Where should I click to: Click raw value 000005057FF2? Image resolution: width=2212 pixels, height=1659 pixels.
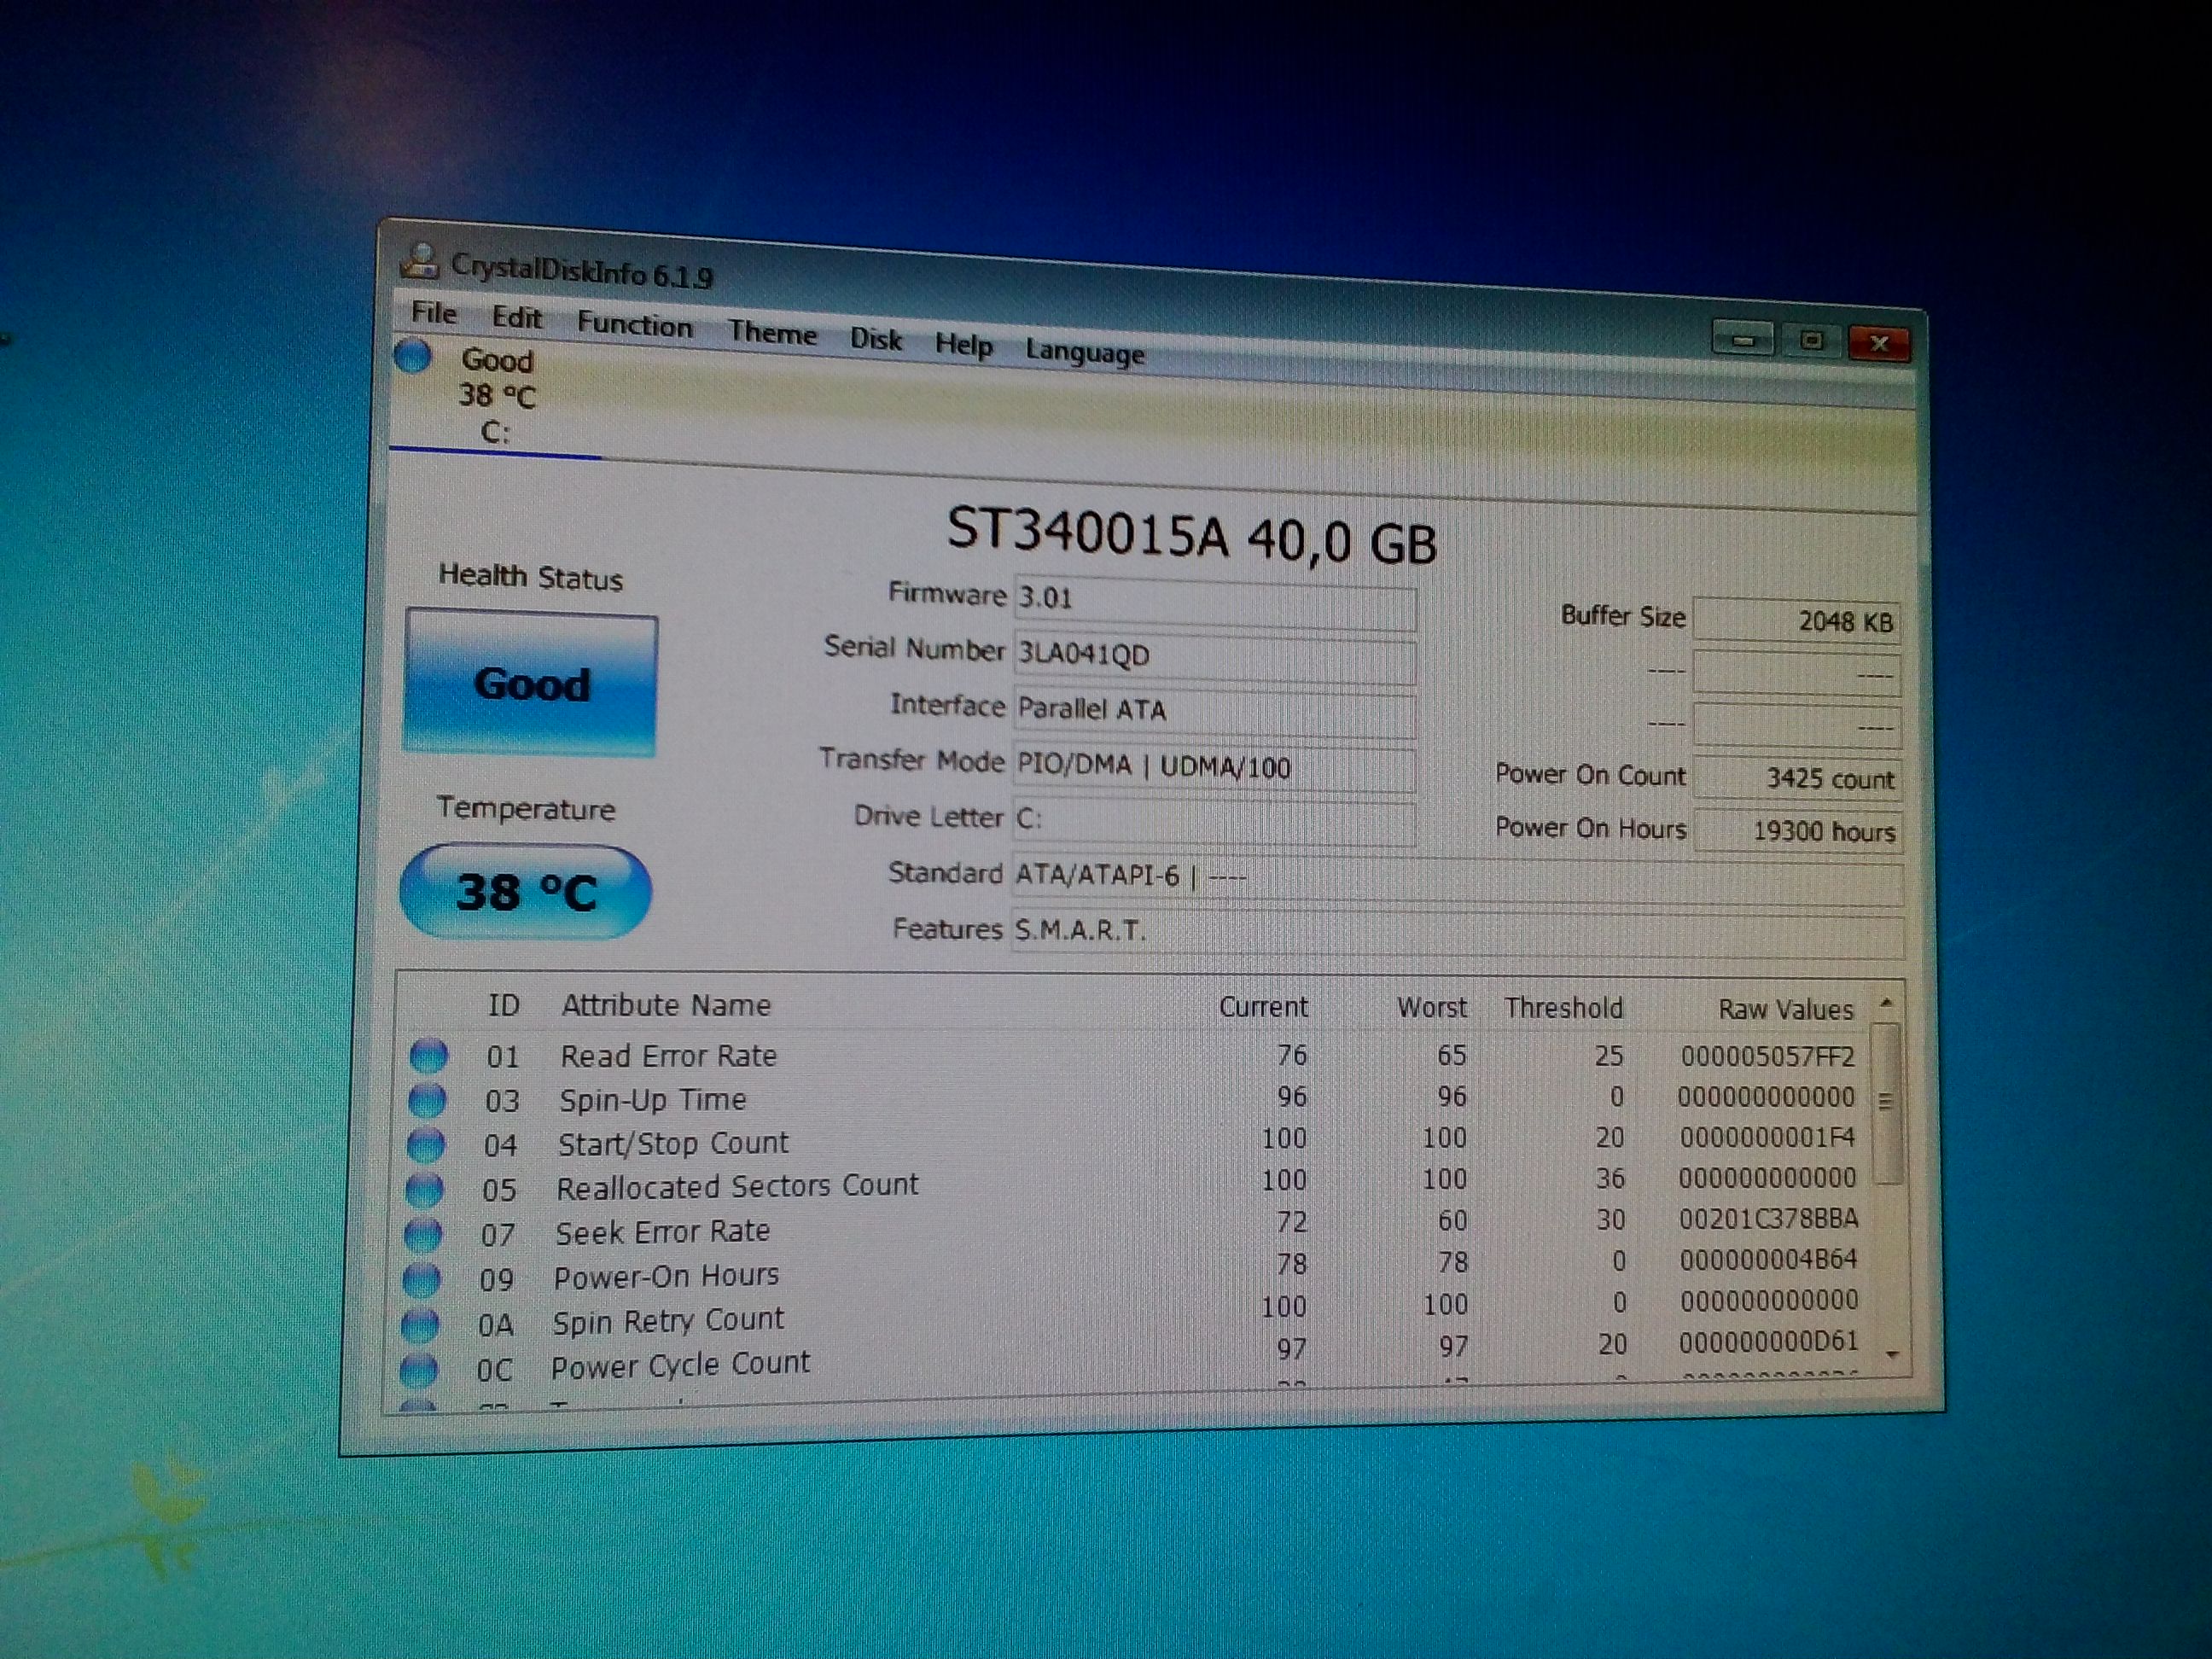click(x=1767, y=1057)
